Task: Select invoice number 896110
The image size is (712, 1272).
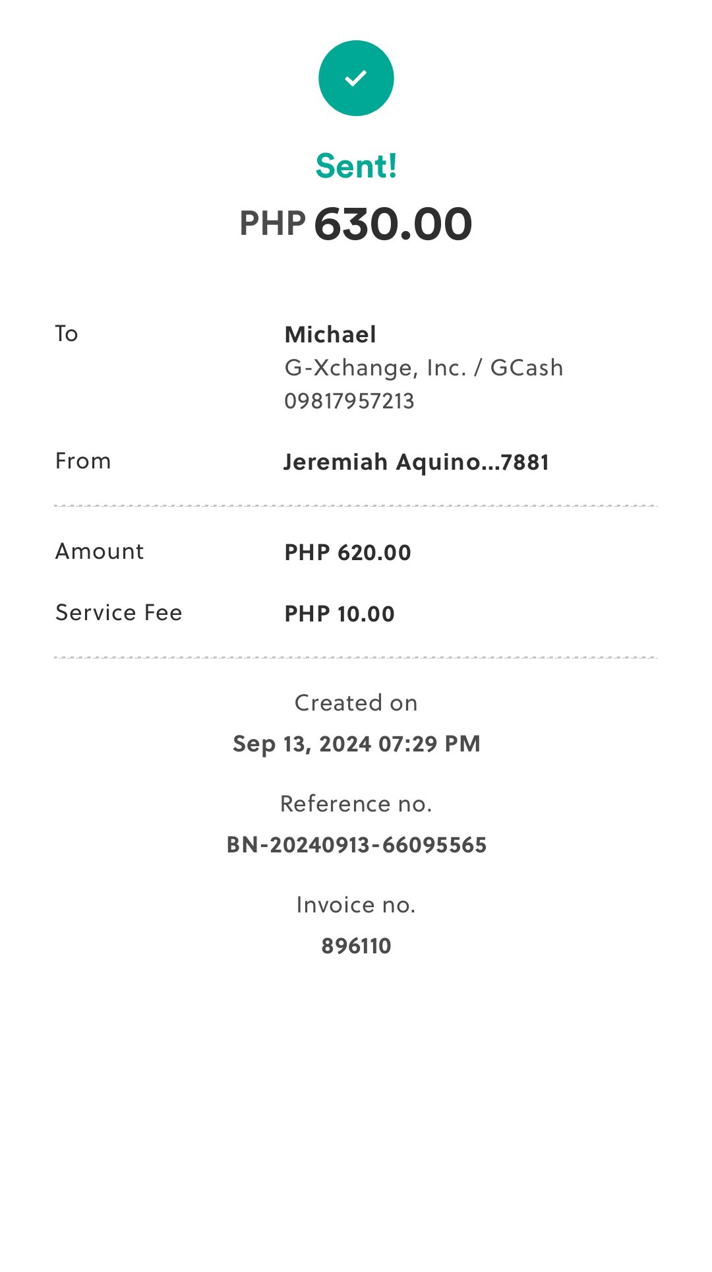Action: pos(356,946)
